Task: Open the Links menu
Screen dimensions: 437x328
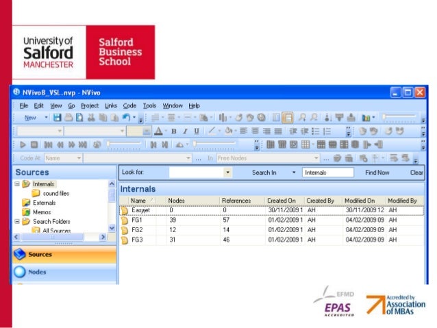Action: tap(111, 105)
